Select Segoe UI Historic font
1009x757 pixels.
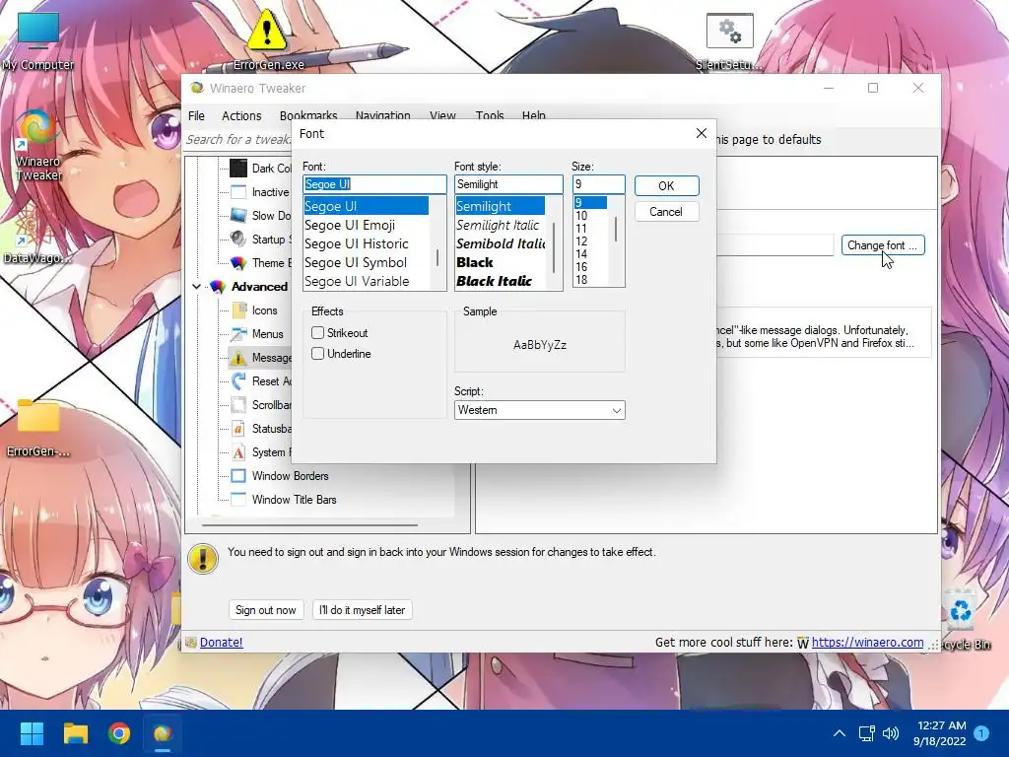[357, 243]
